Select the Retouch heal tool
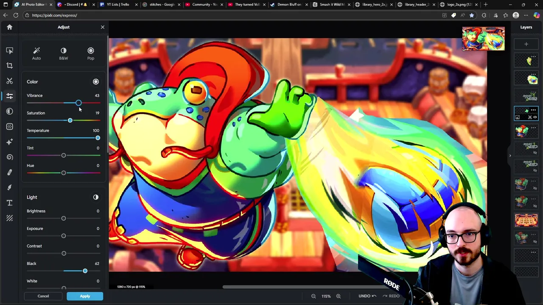 pyautogui.click(x=9, y=172)
